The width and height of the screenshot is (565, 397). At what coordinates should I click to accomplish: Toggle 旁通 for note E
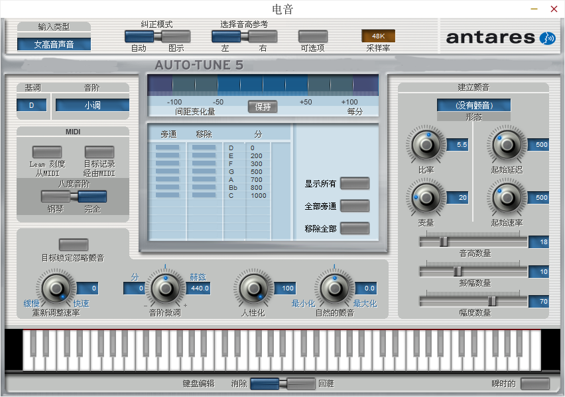coord(167,155)
